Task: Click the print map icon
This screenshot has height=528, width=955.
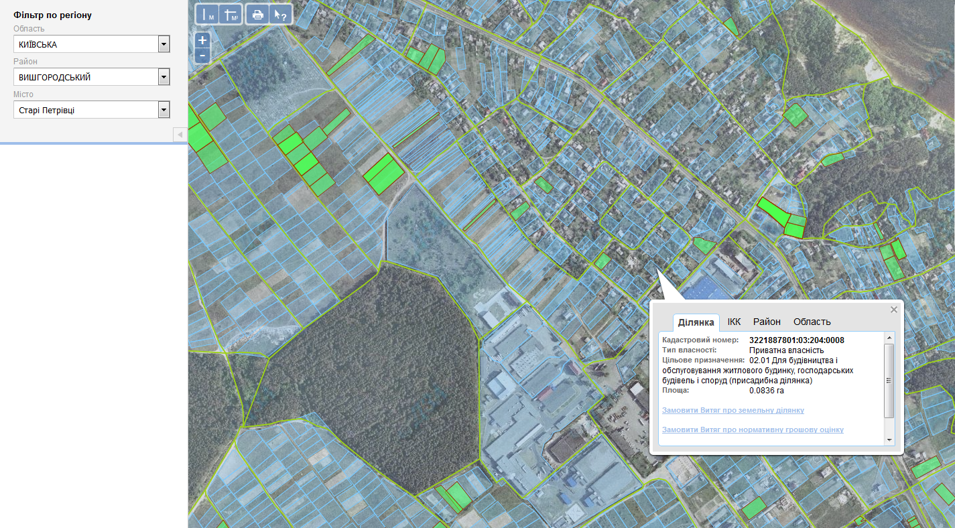Action: 257,14
